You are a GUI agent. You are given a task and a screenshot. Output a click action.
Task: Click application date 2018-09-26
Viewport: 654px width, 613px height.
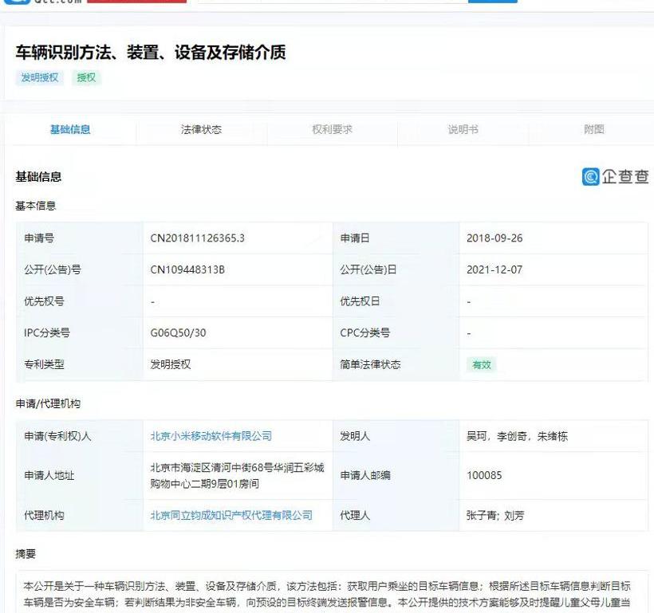(x=494, y=238)
